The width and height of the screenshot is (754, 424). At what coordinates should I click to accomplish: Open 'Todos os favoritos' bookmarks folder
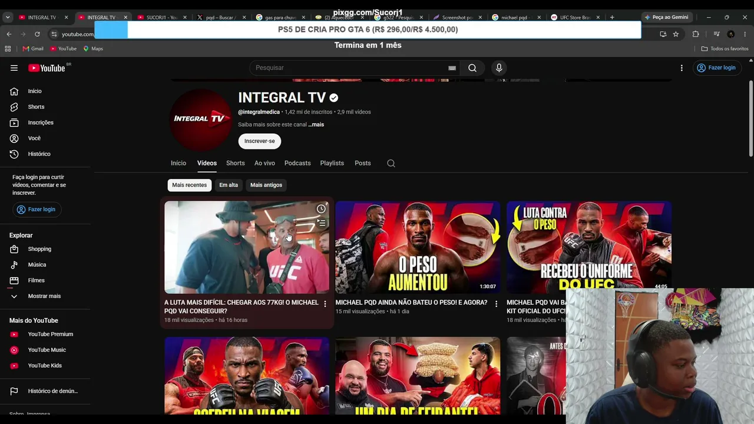coord(725,48)
